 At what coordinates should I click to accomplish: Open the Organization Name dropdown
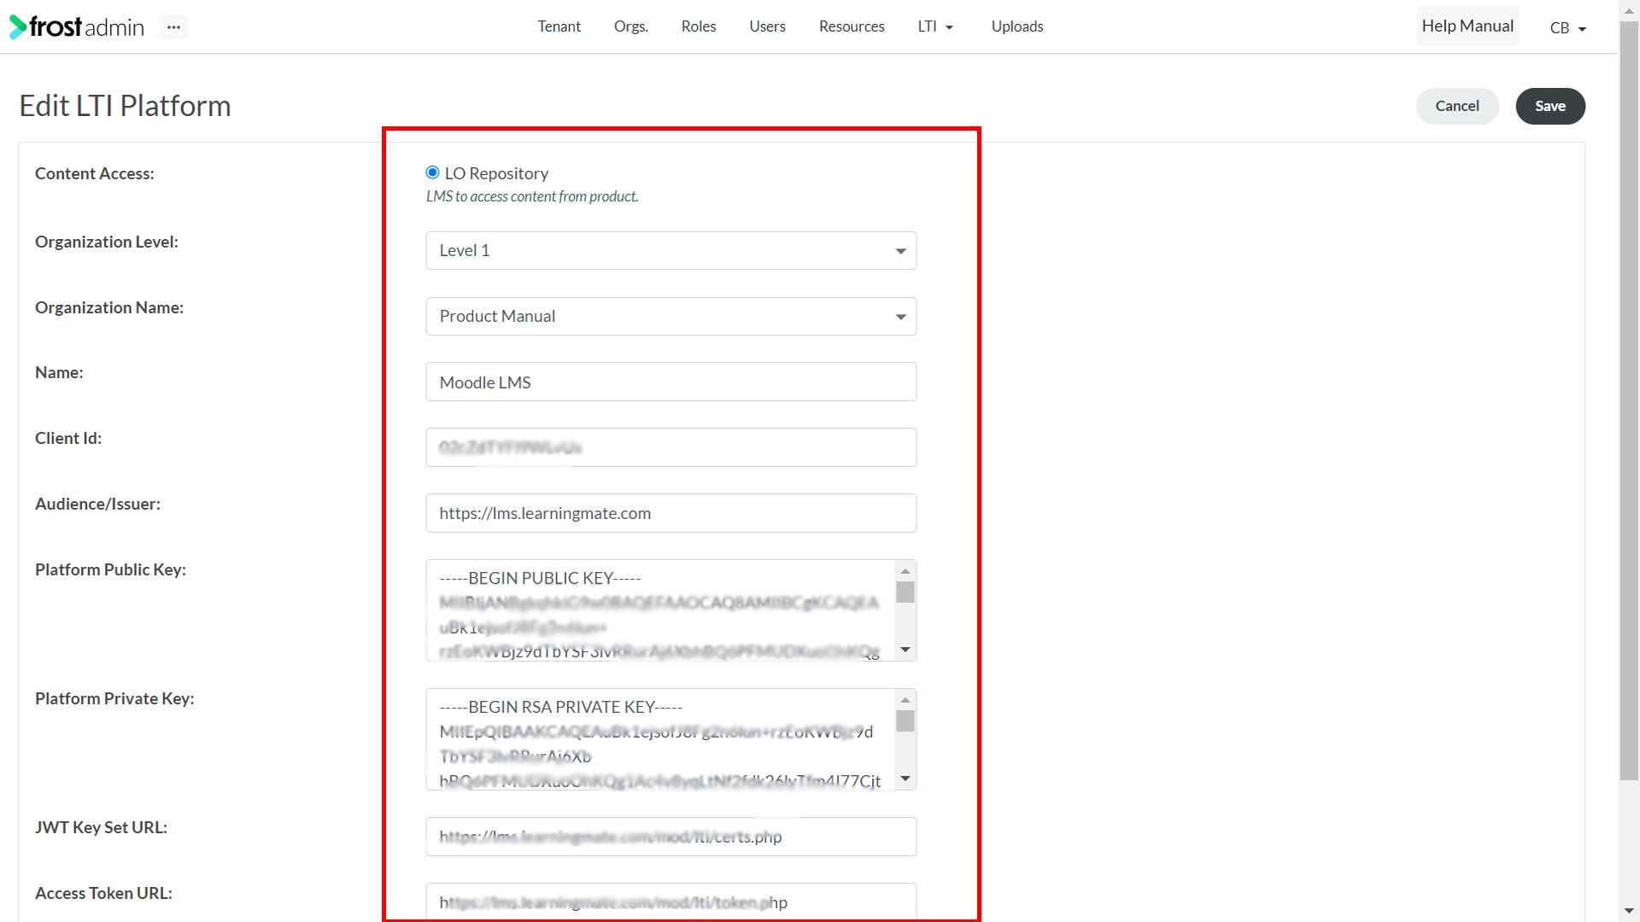tap(671, 316)
